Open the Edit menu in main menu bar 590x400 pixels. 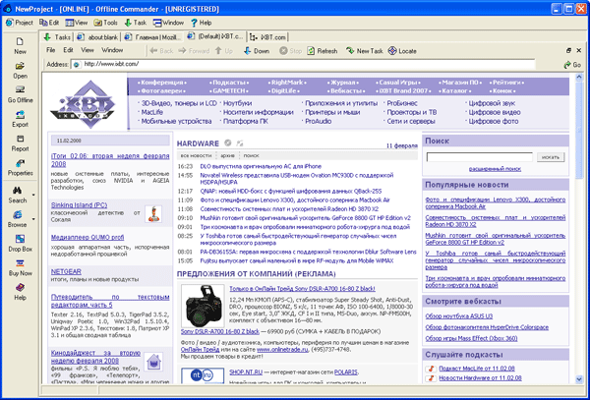49,23
